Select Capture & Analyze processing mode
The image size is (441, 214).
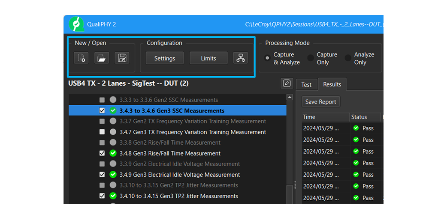click(268, 58)
